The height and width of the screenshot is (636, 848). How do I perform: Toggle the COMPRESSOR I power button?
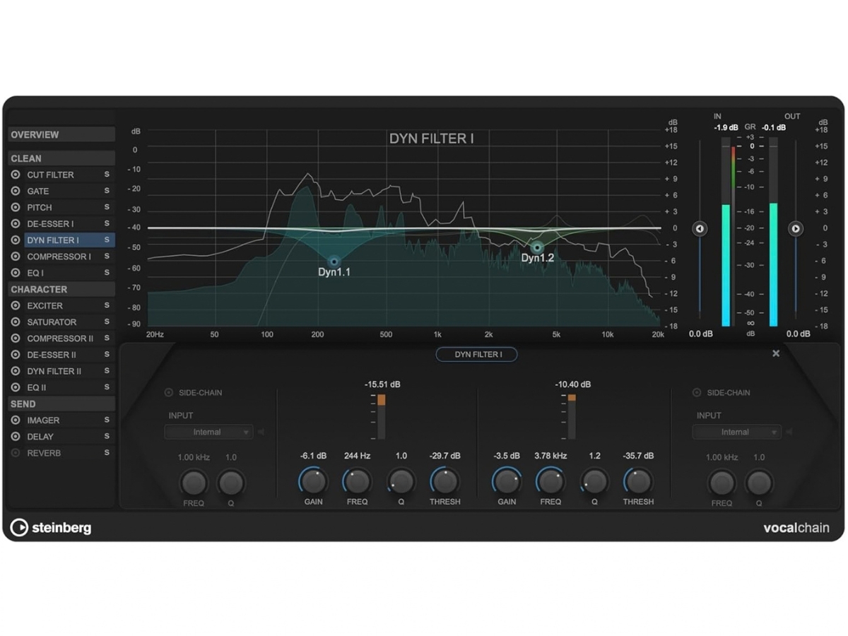tap(16, 257)
